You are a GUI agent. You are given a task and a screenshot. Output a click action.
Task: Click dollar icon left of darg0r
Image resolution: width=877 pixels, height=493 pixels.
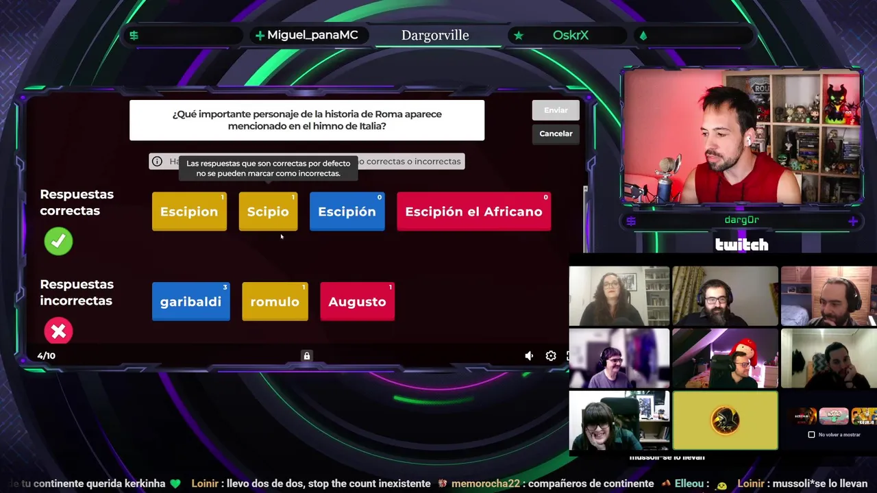(x=631, y=221)
